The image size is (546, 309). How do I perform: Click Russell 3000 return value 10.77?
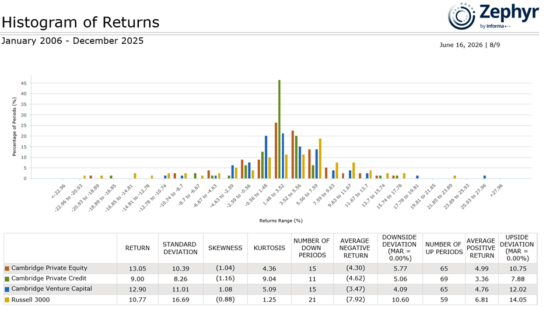(138, 300)
